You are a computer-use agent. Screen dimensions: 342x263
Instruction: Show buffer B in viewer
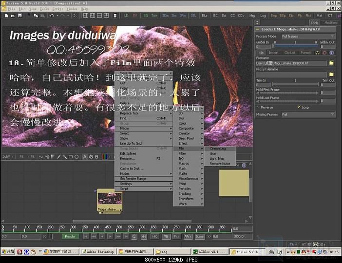click(96, 157)
